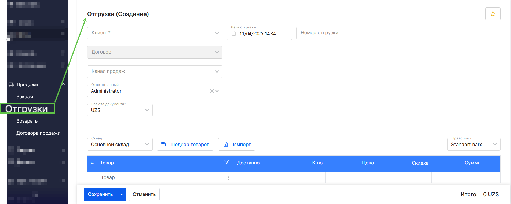Click the star favorite icon
The width and height of the screenshot is (511, 204).
coord(492,14)
